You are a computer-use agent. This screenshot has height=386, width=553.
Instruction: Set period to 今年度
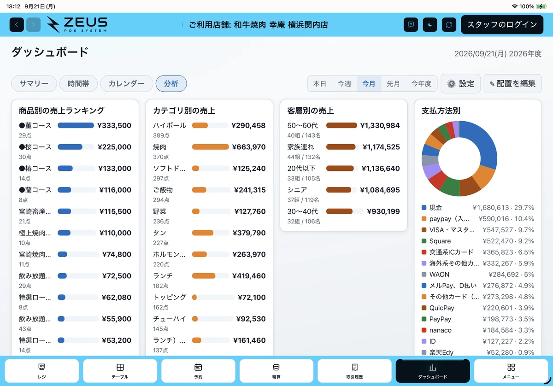click(421, 83)
